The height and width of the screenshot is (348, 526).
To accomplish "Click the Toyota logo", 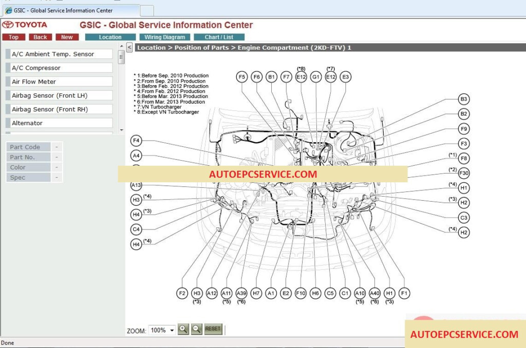I will tap(25, 25).
